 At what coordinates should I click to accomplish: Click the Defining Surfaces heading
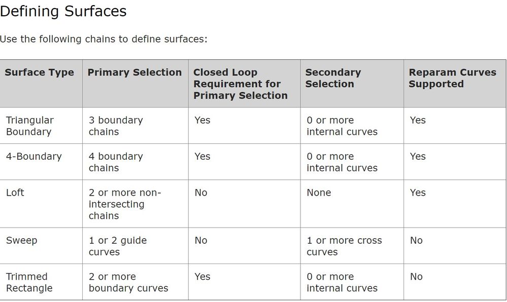tap(63, 11)
